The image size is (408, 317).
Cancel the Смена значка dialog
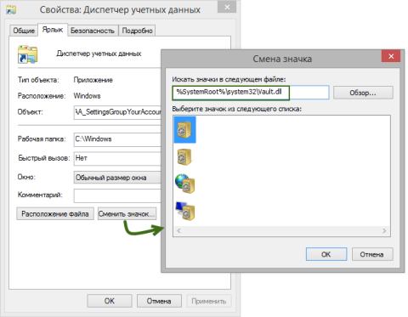click(372, 254)
